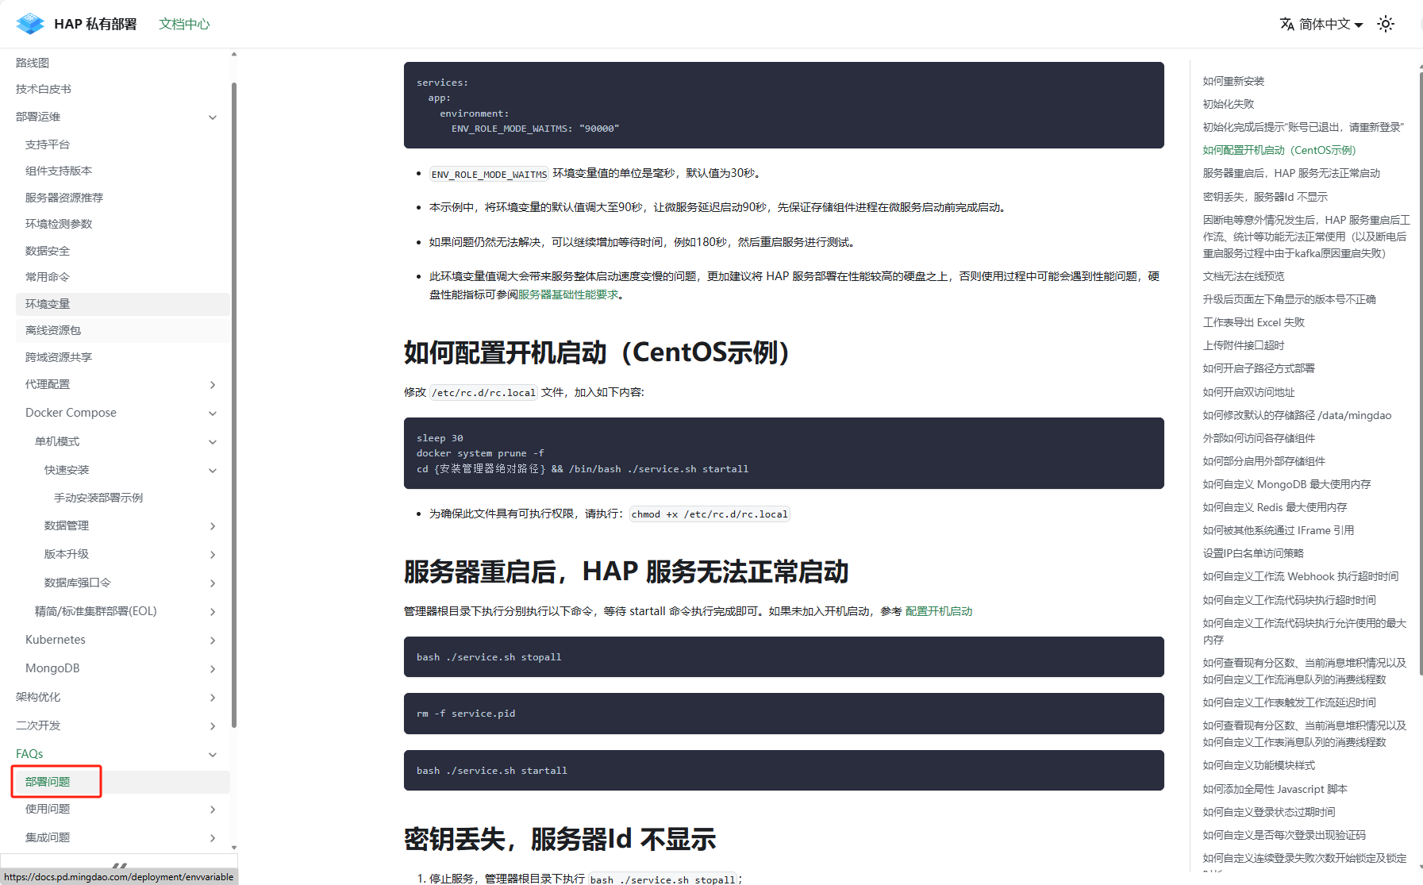This screenshot has width=1423, height=885.
Task: Select 支持平台 sidebar item
Action: (x=48, y=144)
